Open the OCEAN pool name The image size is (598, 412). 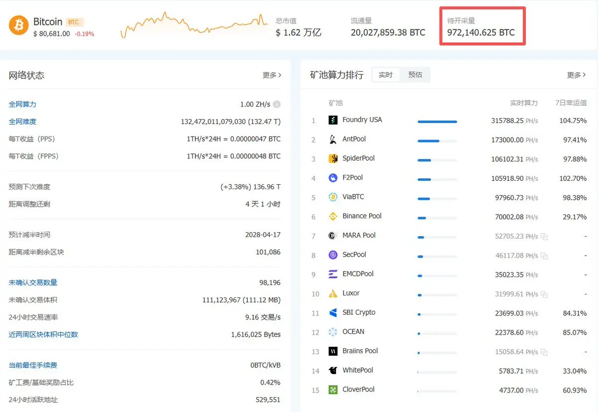[x=353, y=331]
